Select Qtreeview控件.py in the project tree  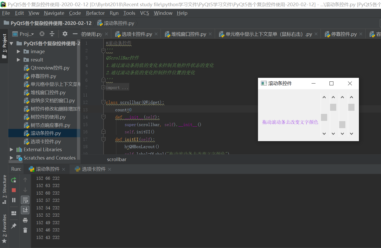click(x=50, y=68)
